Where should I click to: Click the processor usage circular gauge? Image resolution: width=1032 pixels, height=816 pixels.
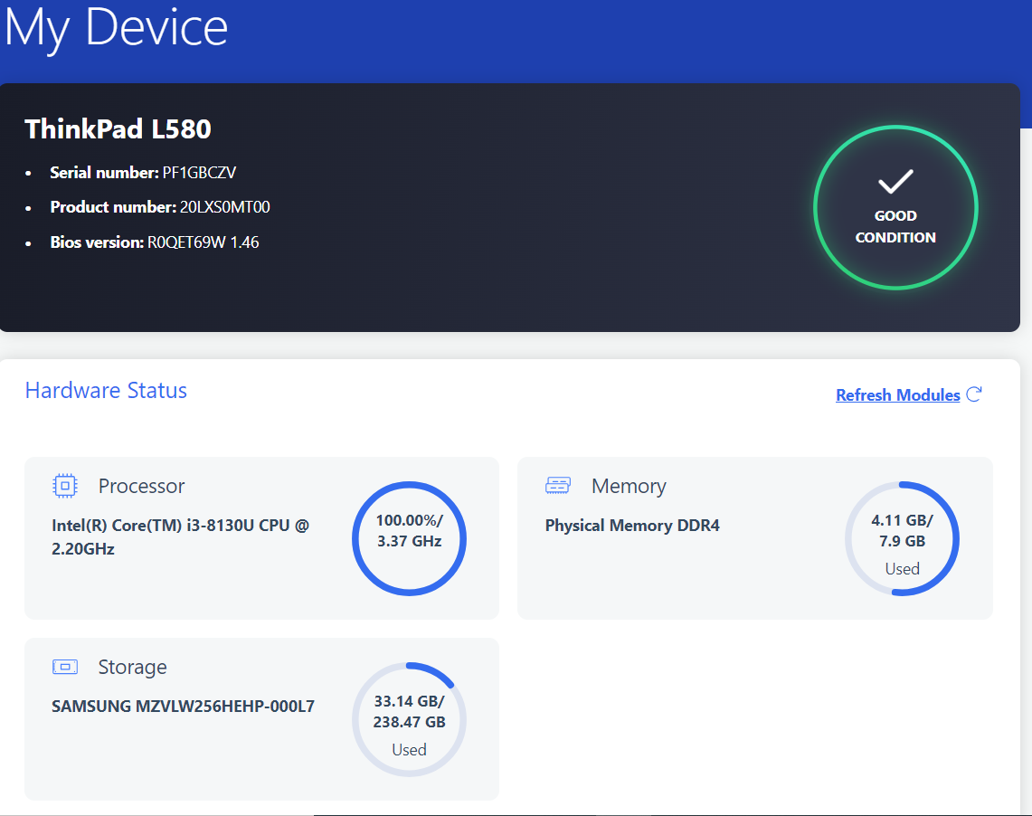point(409,538)
